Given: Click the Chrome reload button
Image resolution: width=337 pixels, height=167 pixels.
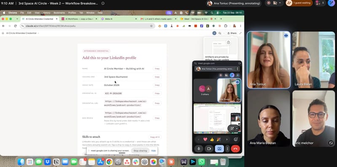Looking at the screenshot, I should click(15, 26).
